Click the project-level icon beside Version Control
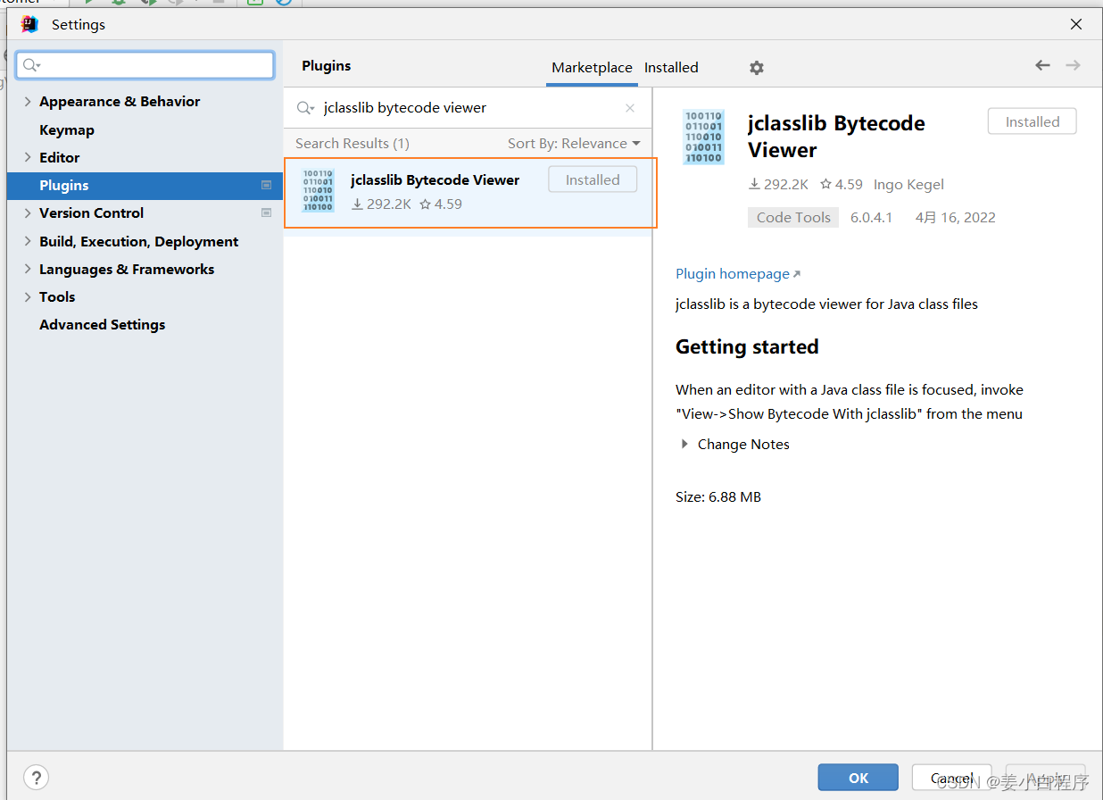1103x800 pixels. tap(266, 212)
